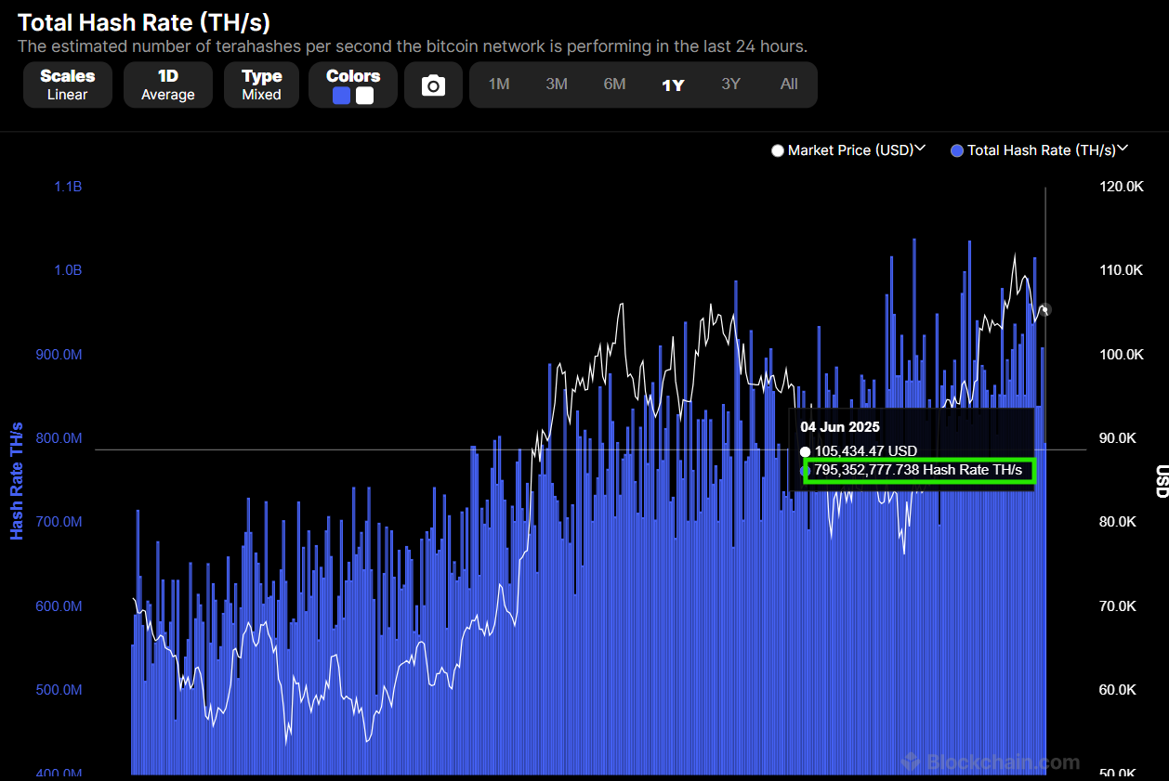
Task: Select the 1Y time range
Action: (x=673, y=85)
